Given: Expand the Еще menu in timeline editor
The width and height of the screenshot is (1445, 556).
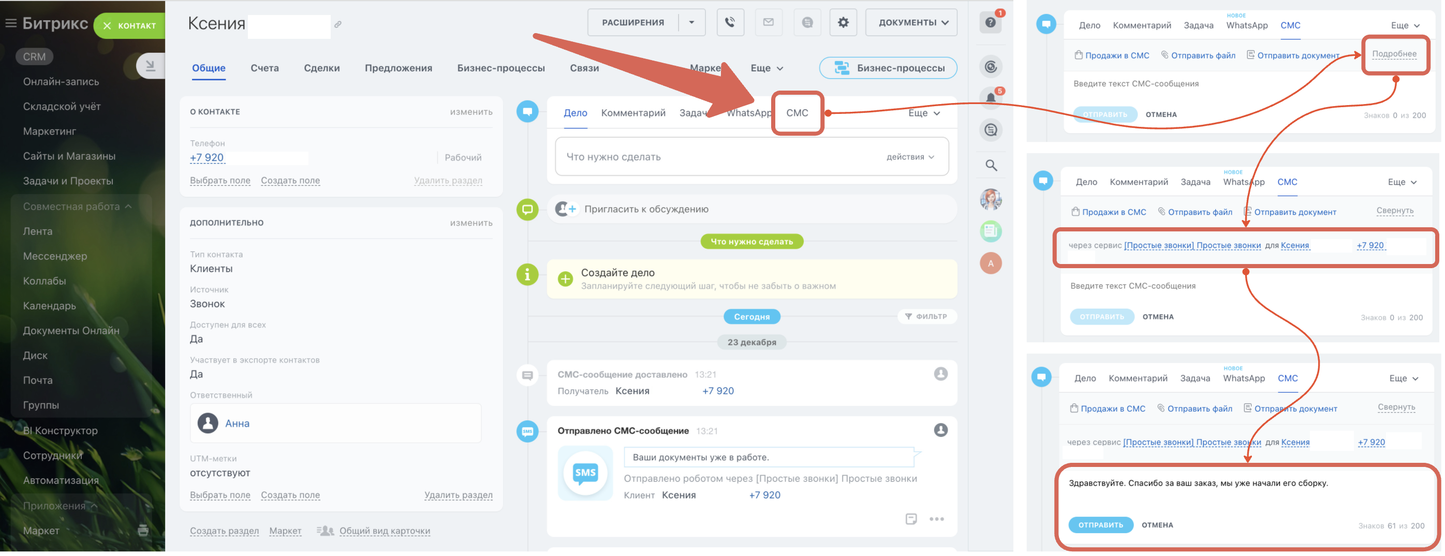Looking at the screenshot, I should pyautogui.click(x=924, y=113).
